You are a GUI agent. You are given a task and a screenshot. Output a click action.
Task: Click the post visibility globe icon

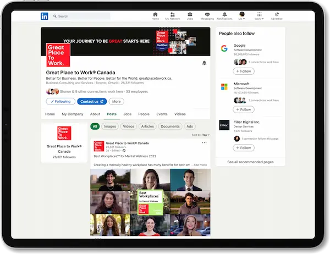(x=124, y=151)
